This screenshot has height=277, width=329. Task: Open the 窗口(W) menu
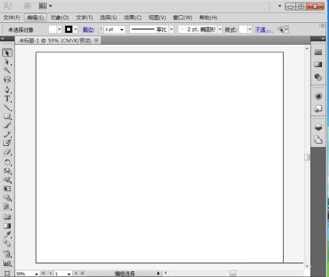coord(182,18)
